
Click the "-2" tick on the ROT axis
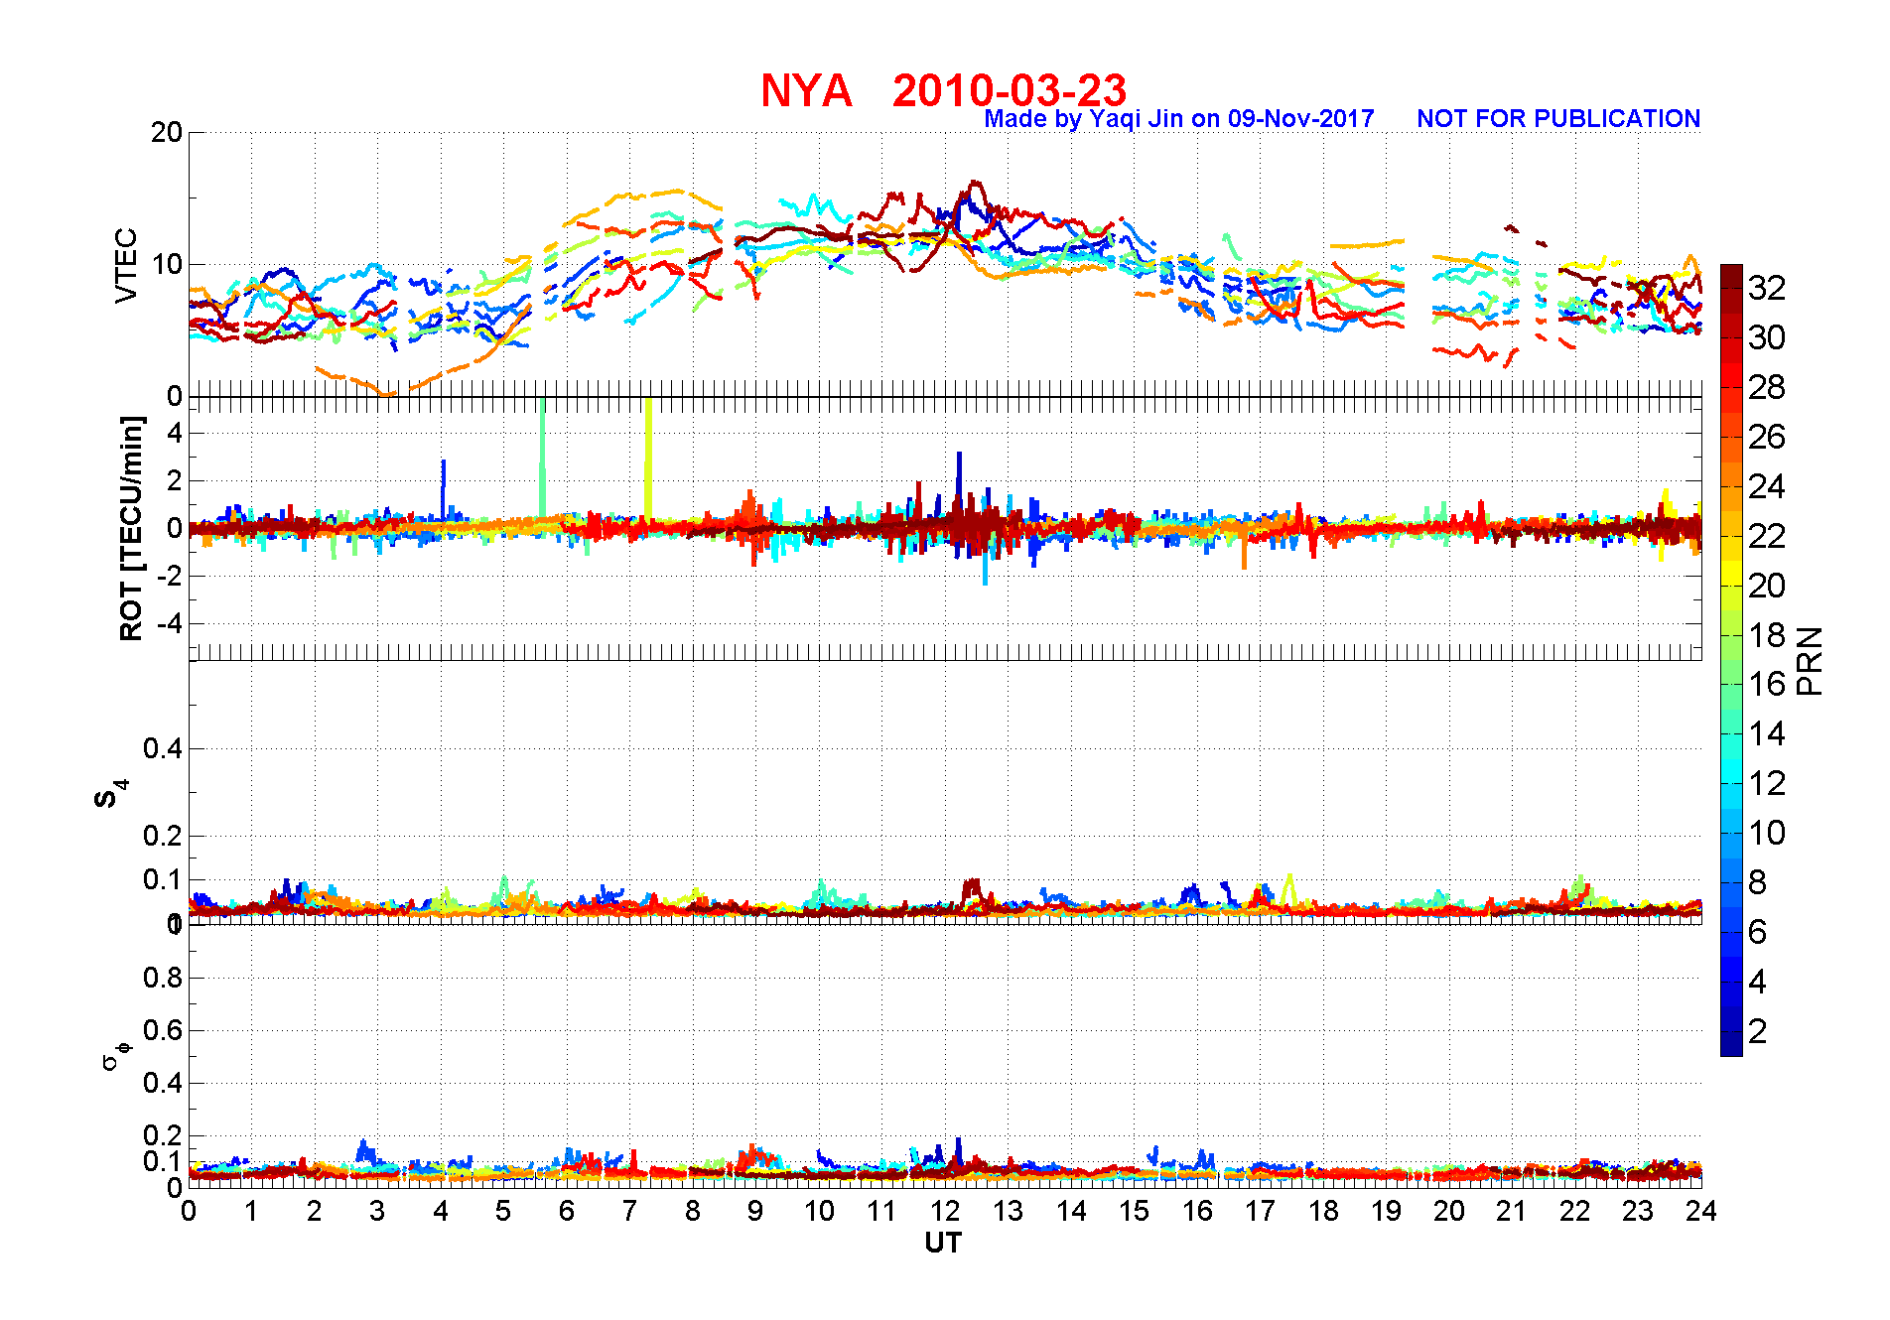(171, 576)
